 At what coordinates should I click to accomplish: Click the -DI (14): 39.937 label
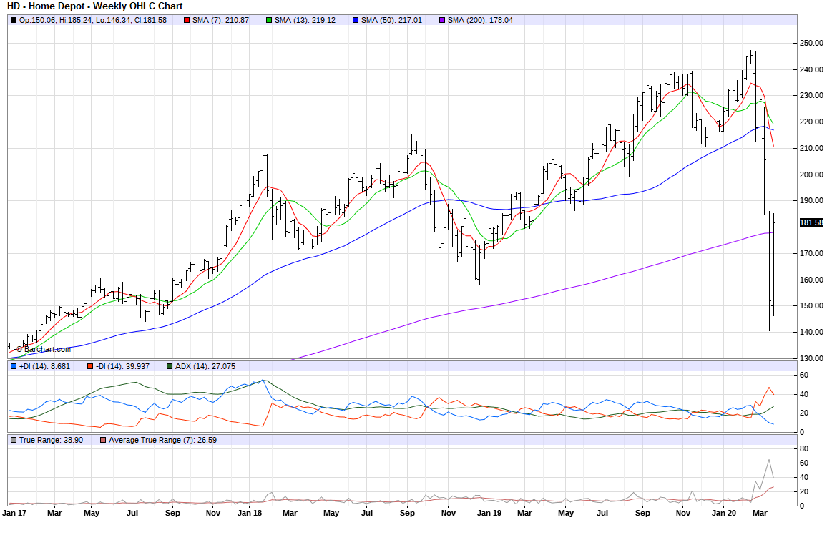coord(122,366)
